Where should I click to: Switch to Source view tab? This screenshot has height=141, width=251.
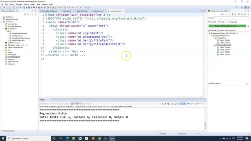48,100
